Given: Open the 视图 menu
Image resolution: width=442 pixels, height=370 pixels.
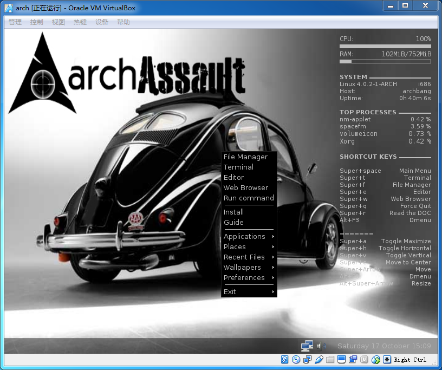Looking at the screenshot, I should click(58, 22).
